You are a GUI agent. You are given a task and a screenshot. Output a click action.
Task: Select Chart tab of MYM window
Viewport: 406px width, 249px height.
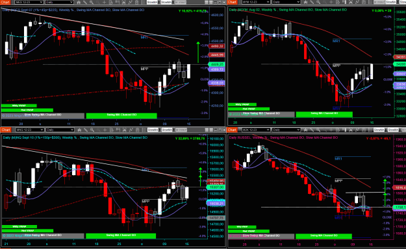[232, 2]
